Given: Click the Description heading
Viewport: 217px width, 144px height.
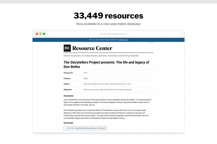Looking at the screenshot, I should pos(69,96).
